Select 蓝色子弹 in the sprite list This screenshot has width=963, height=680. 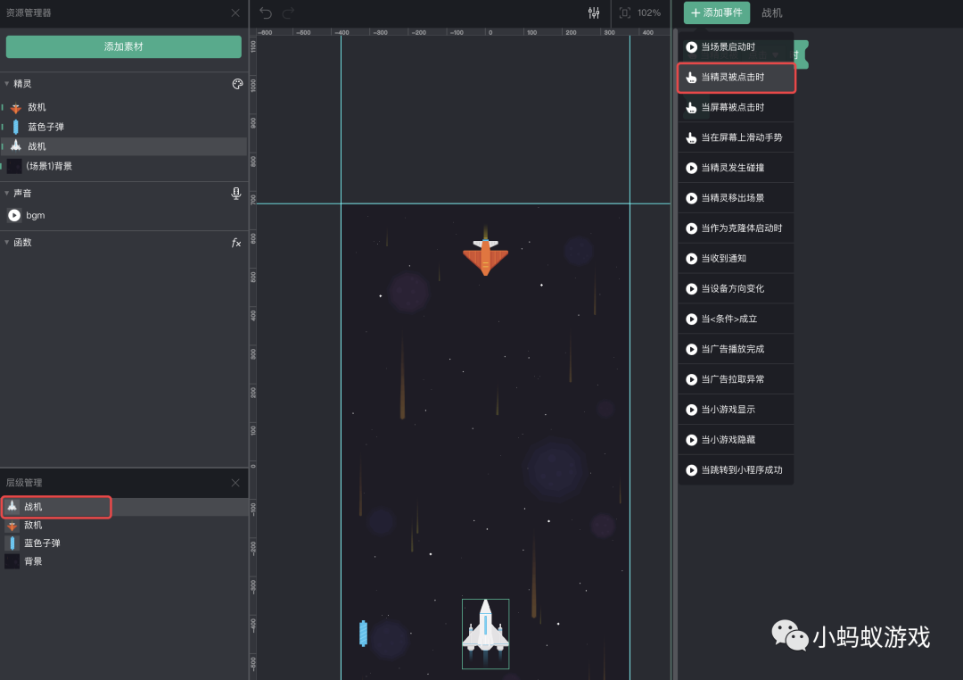pyautogui.click(x=124, y=127)
